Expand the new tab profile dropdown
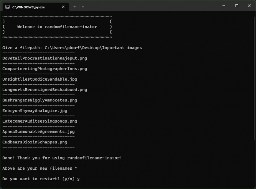 [83, 7]
